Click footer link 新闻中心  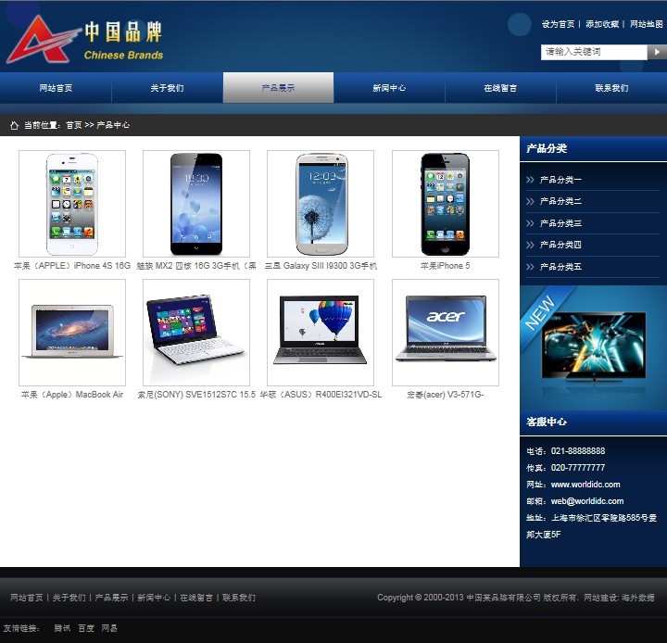pos(154,598)
